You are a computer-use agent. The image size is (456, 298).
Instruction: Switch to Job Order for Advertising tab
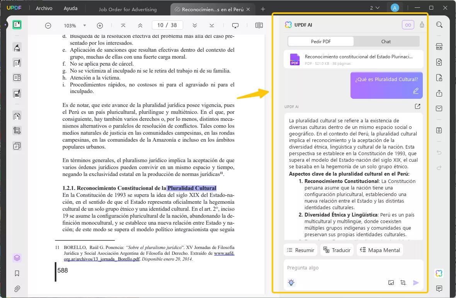(128, 9)
